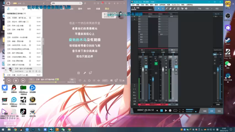
Task: Select the Eraser tool in Studio One toolbar
Action: [x=170, y=9]
